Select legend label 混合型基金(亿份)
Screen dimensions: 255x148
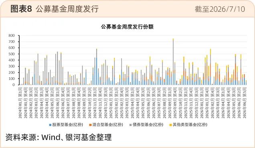(108, 125)
